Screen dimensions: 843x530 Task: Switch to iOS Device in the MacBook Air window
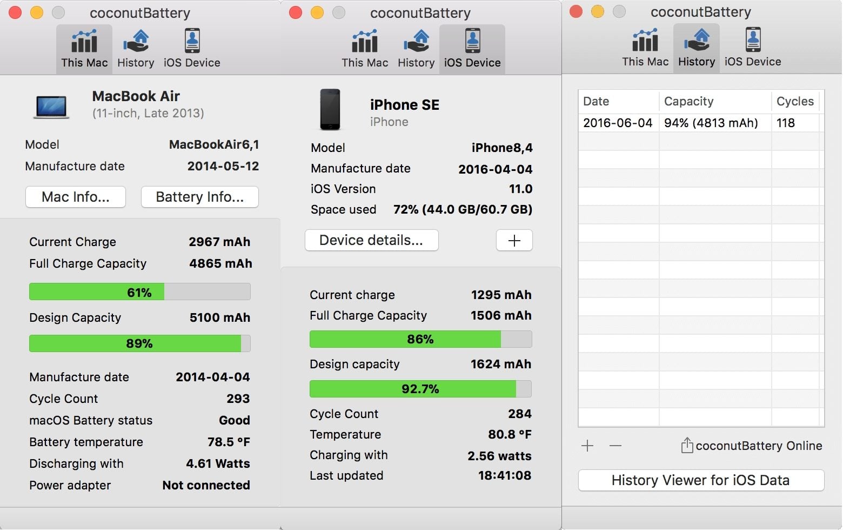coord(192,49)
